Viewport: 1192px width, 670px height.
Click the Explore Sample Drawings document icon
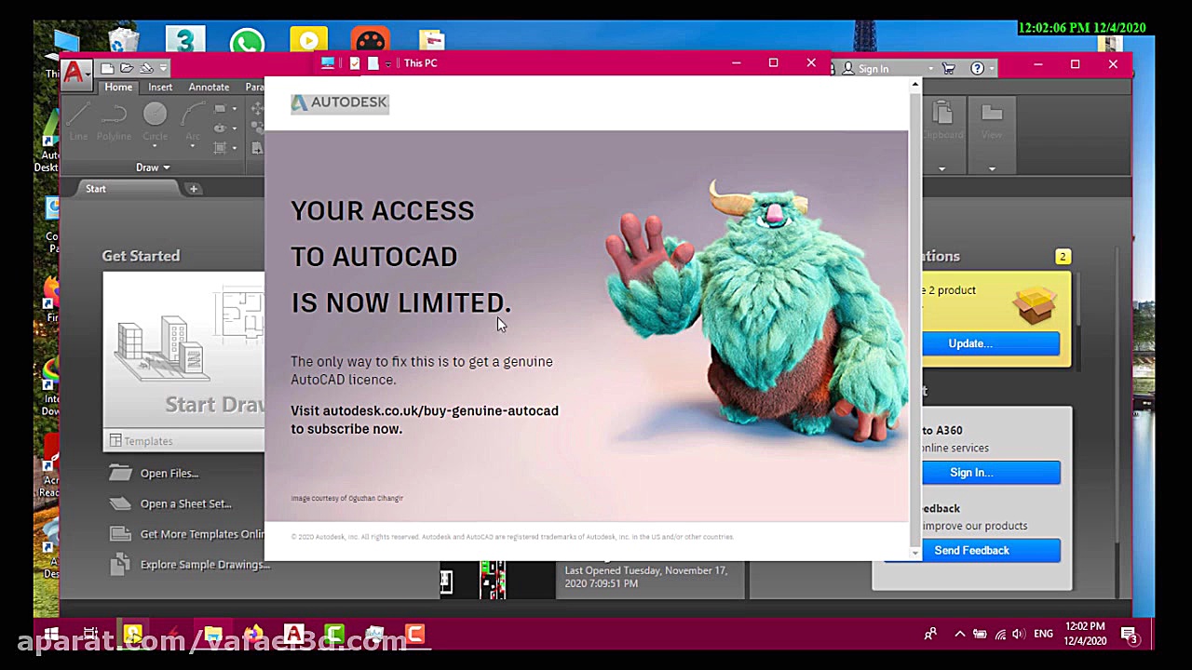coord(118,564)
